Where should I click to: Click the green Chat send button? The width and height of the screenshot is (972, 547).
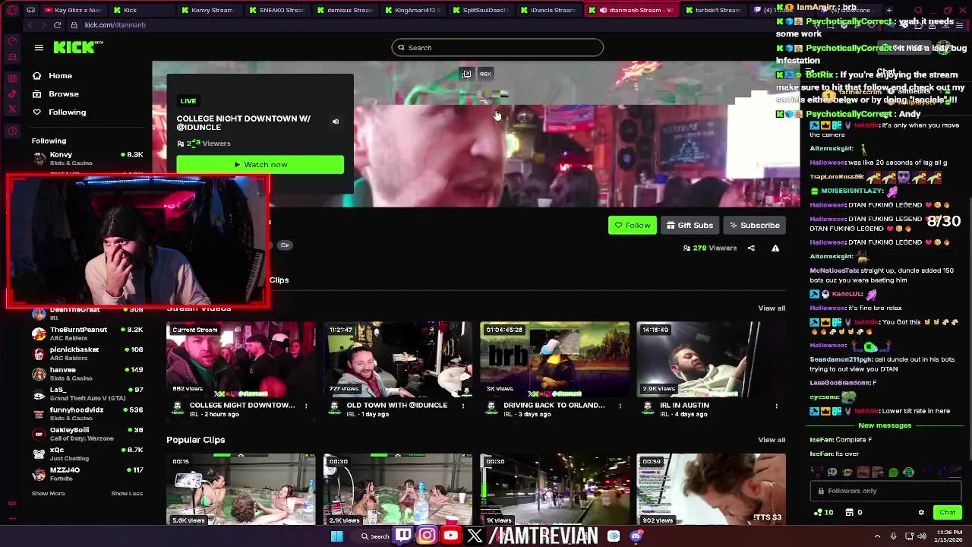click(x=947, y=512)
